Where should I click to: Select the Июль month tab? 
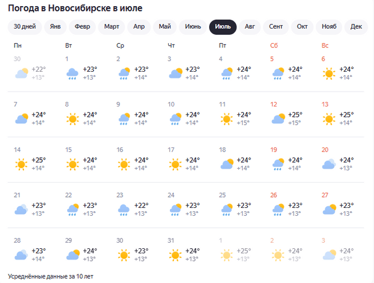[222, 27]
